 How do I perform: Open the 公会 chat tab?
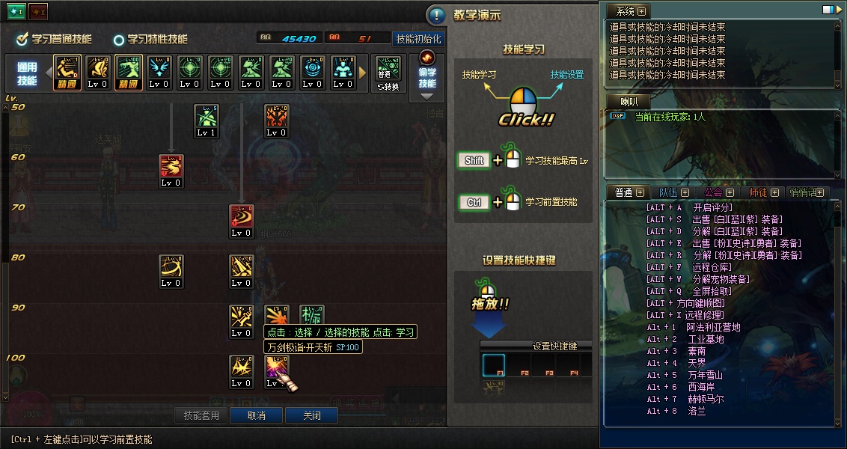(718, 192)
